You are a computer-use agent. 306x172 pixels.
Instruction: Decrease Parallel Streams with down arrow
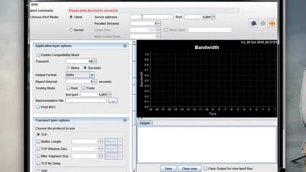click(x=159, y=24)
